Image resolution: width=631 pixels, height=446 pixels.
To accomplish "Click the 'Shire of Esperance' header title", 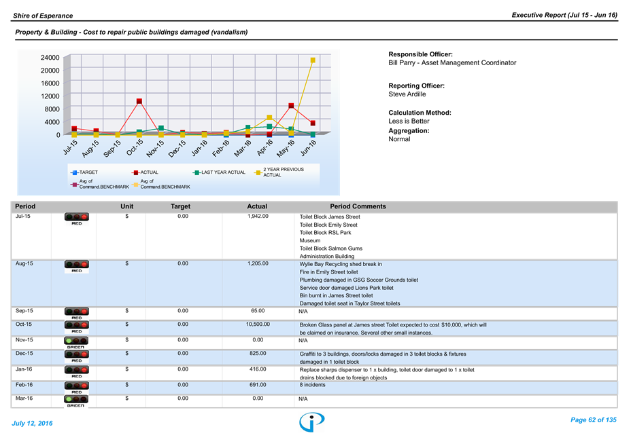I will click(43, 16).
